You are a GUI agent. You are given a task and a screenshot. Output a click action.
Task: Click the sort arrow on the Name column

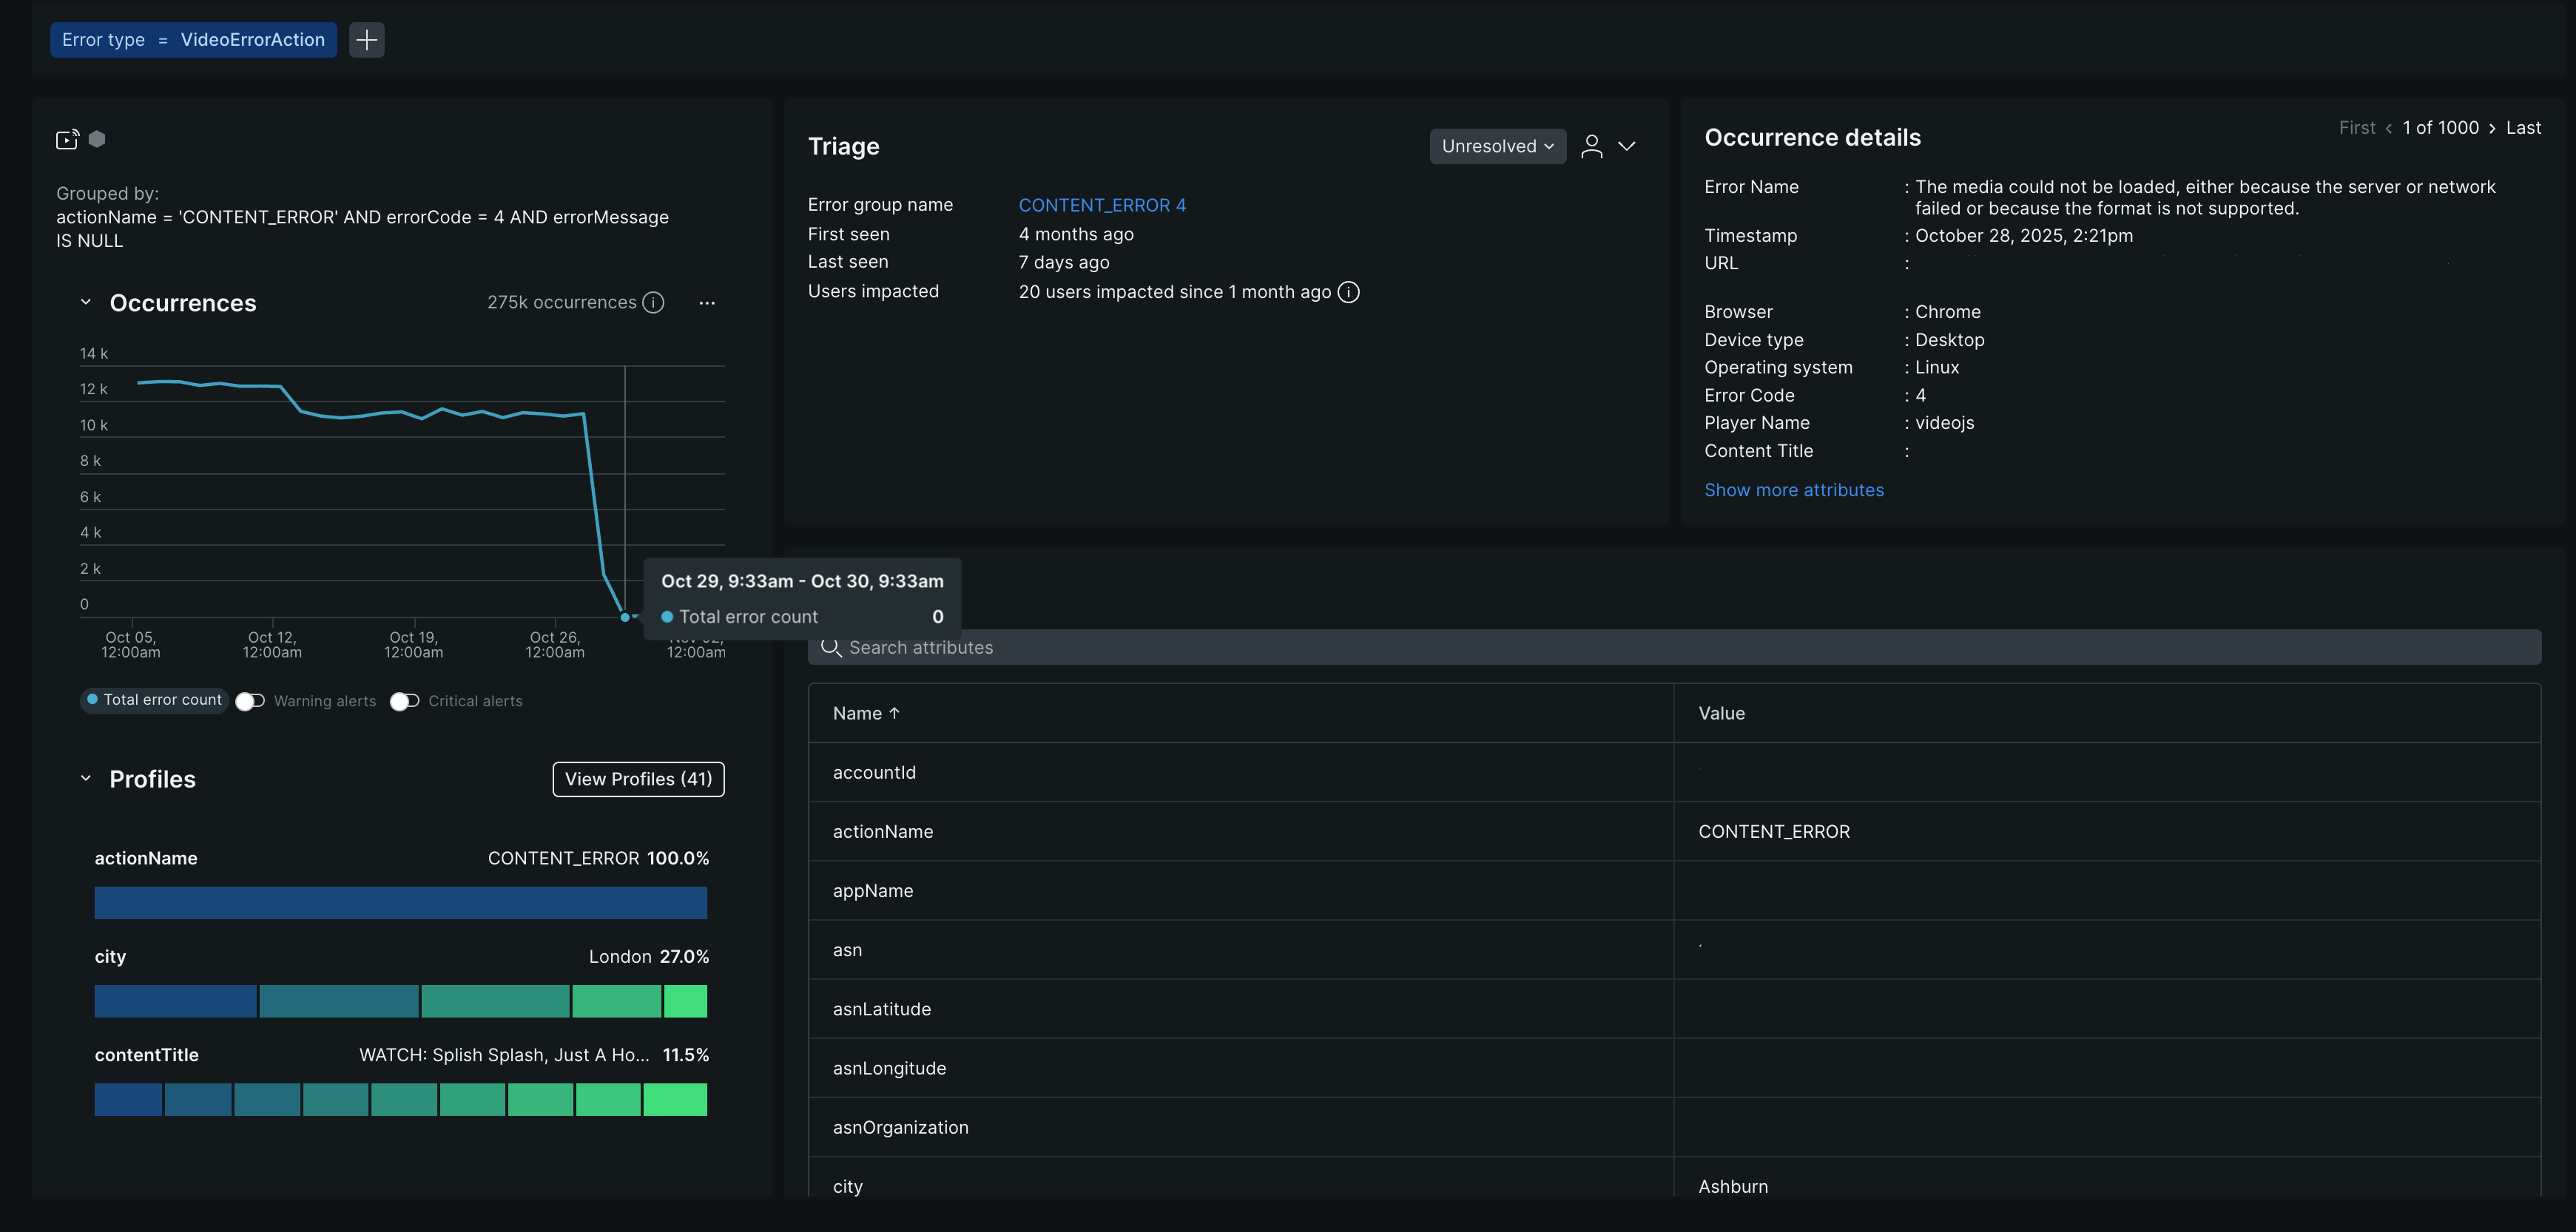coord(893,712)
